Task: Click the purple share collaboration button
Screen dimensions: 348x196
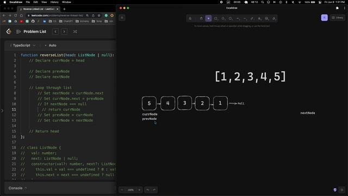Action: (324, 18)
